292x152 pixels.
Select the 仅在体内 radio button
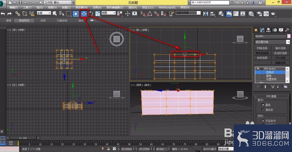point(263,121)
